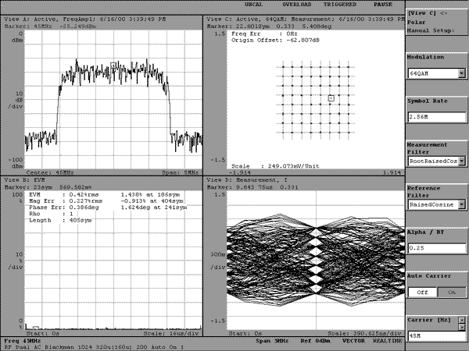The image size is (469, 351).
Task: Select the View A FreqAmpl title bar
Action: [102, 19]
